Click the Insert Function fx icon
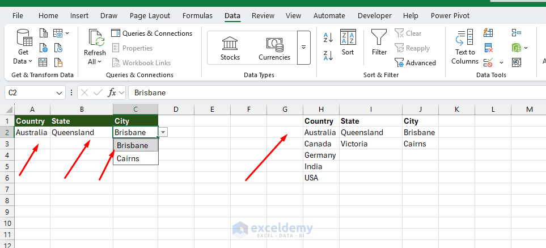 [x=112, y=93]
